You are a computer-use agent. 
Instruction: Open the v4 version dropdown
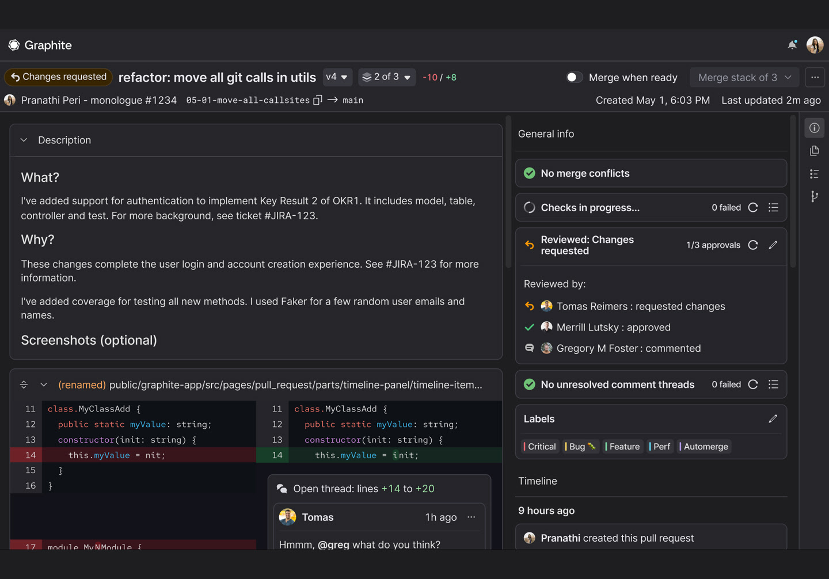tap(337, 77)
